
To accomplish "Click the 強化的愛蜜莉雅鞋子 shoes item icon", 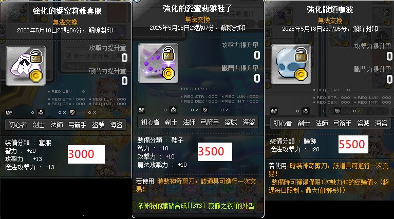I will pyautogui.click(x=158, y=63).
